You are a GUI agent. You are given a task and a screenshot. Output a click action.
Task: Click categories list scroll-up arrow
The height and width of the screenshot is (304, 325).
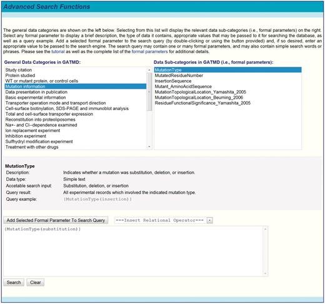click(149, 70)
